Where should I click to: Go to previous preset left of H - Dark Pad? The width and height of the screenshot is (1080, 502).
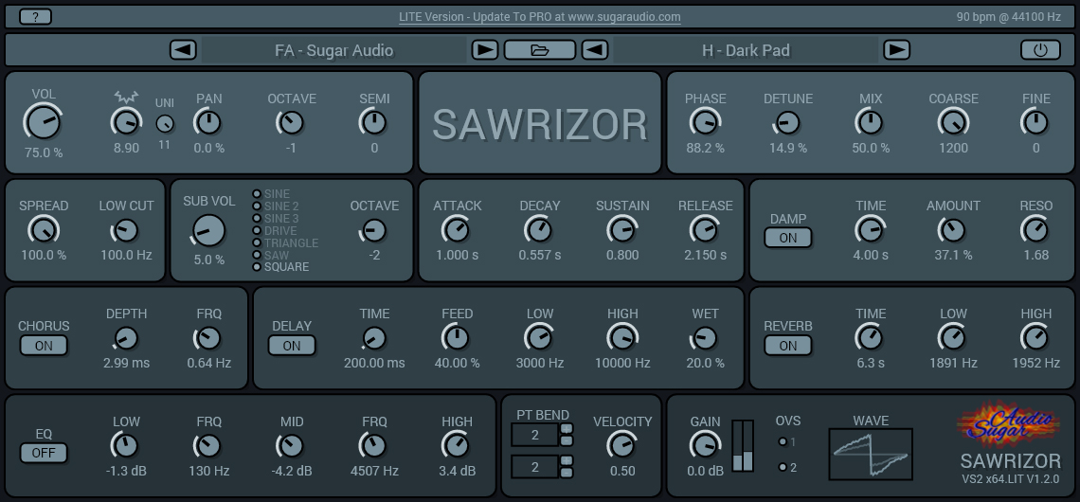click(594, 49)
